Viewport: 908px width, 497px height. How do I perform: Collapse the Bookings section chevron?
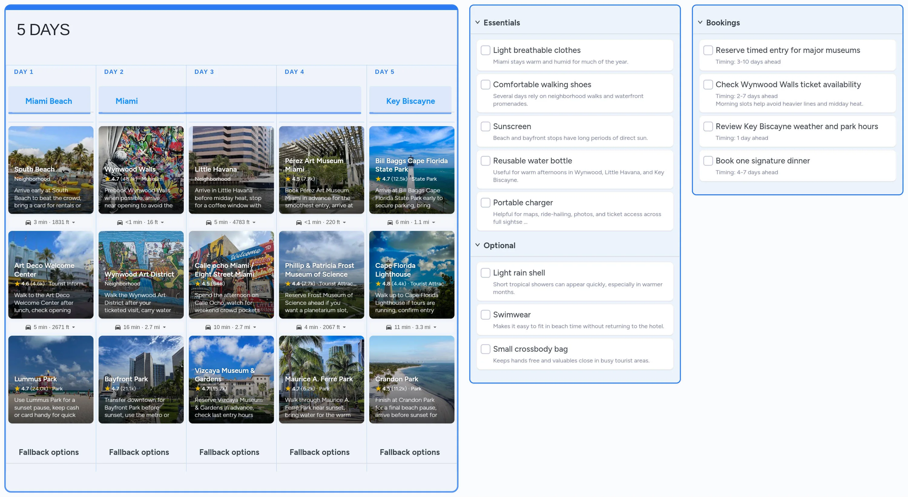coord(700,23)
